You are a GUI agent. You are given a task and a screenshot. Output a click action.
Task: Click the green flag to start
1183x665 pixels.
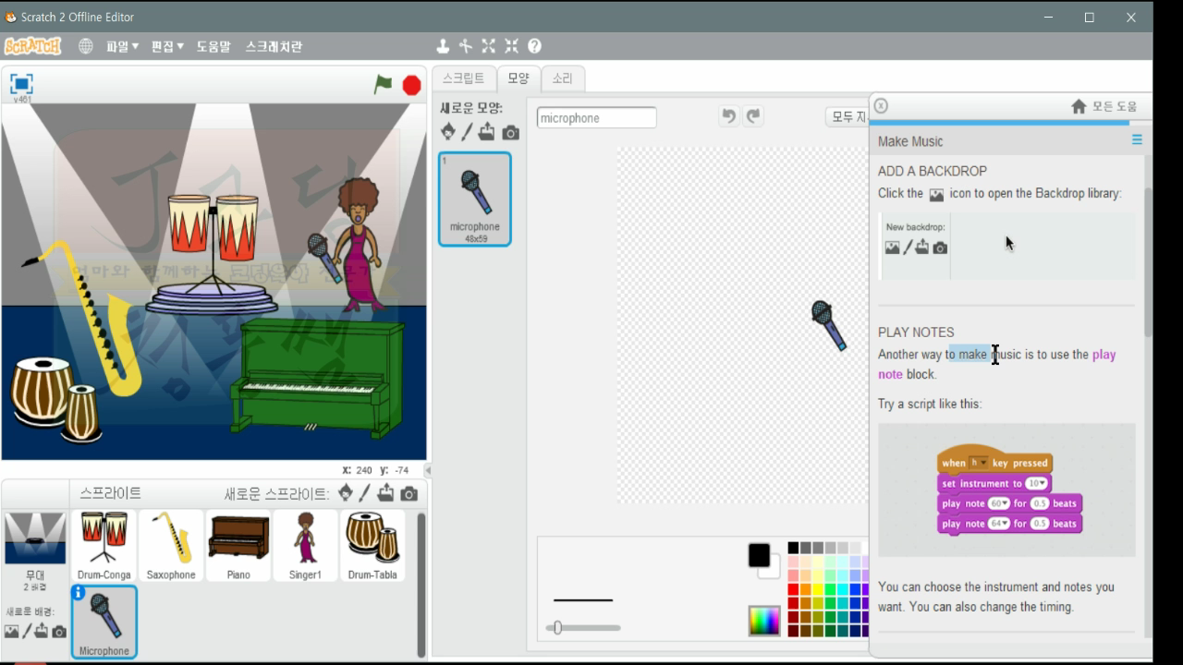383,85
